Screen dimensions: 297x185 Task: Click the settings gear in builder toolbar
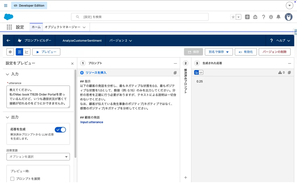(x=10, y=52)
